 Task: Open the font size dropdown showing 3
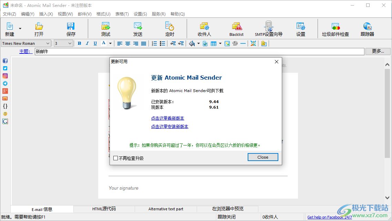63,43
